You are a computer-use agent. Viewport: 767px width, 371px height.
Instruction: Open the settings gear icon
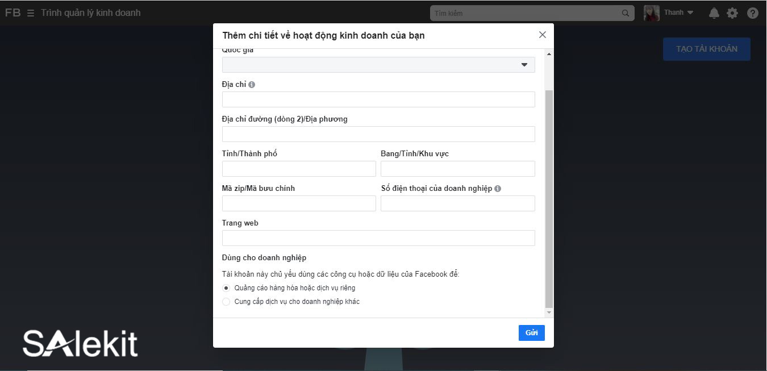coord(732,13)
